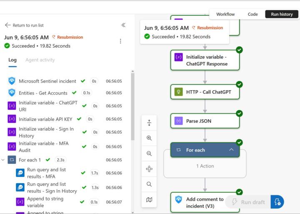Switch to the Workflow tab
The height and width of the screenshot is (214, 300).
point(225,14)
